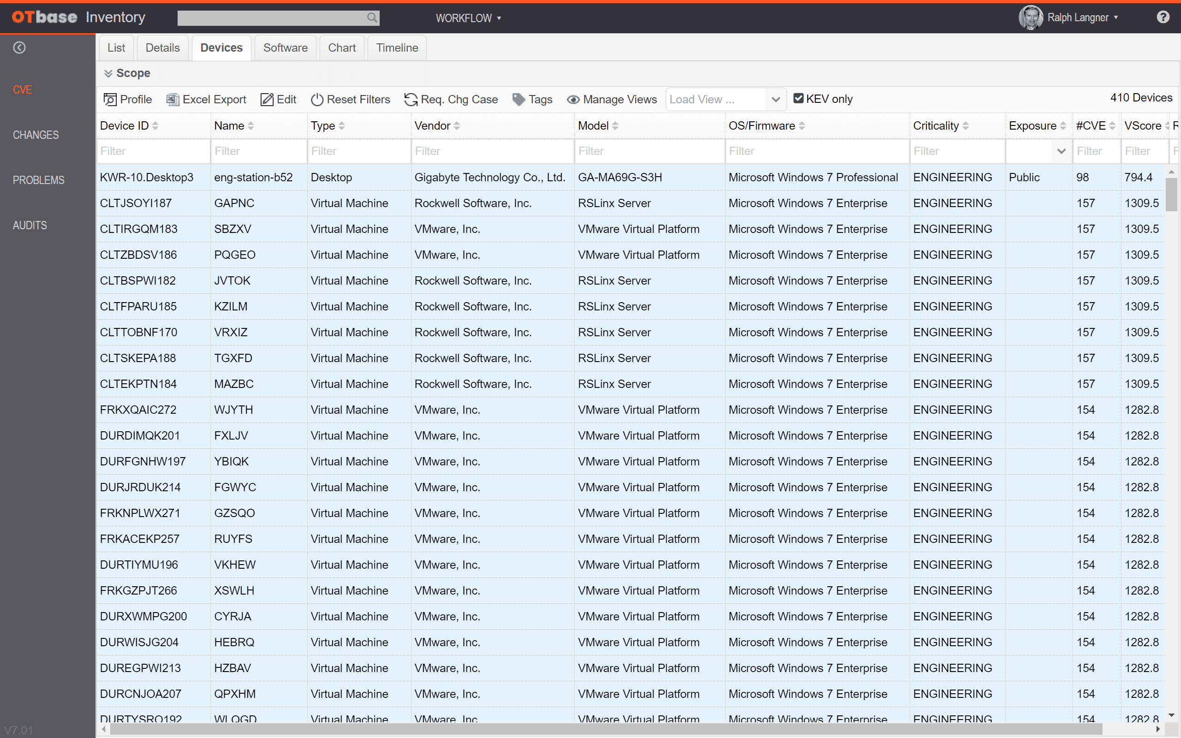The height and width of the screenshot is (738, 1181).
Task: Click the #CVE filter field
Action: pyautogui.click(x=1097, y=151)
